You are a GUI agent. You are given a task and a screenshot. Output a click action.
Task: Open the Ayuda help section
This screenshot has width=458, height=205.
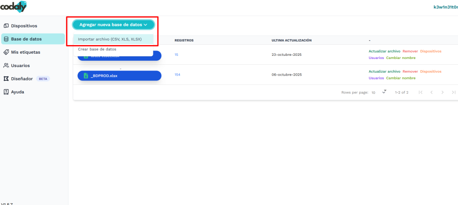pyautogui.click(x=17, y=92)
